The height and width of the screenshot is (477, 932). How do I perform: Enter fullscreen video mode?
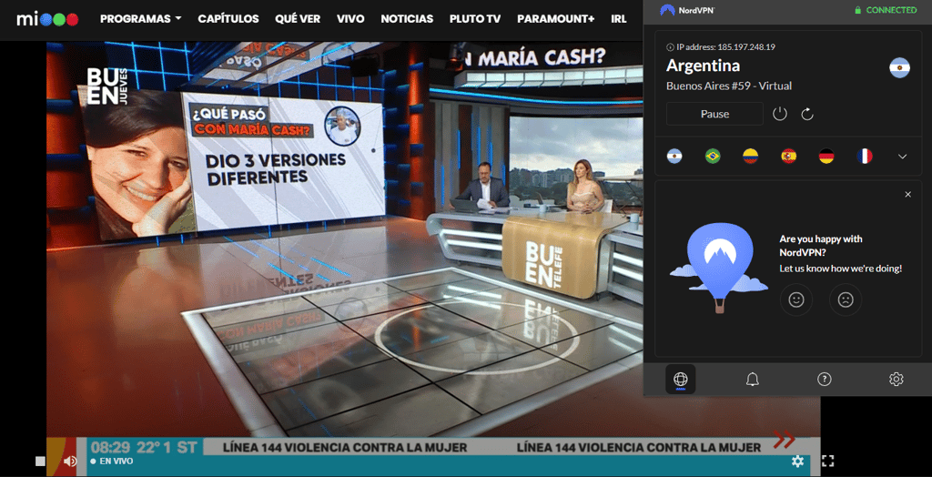[x=828, y=461]
